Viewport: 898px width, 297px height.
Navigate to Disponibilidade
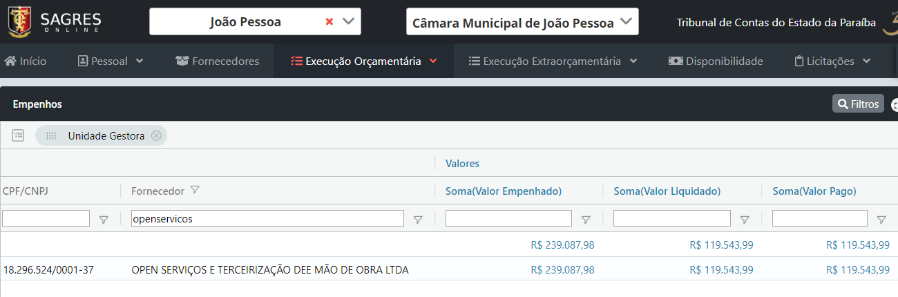point(716,61)
